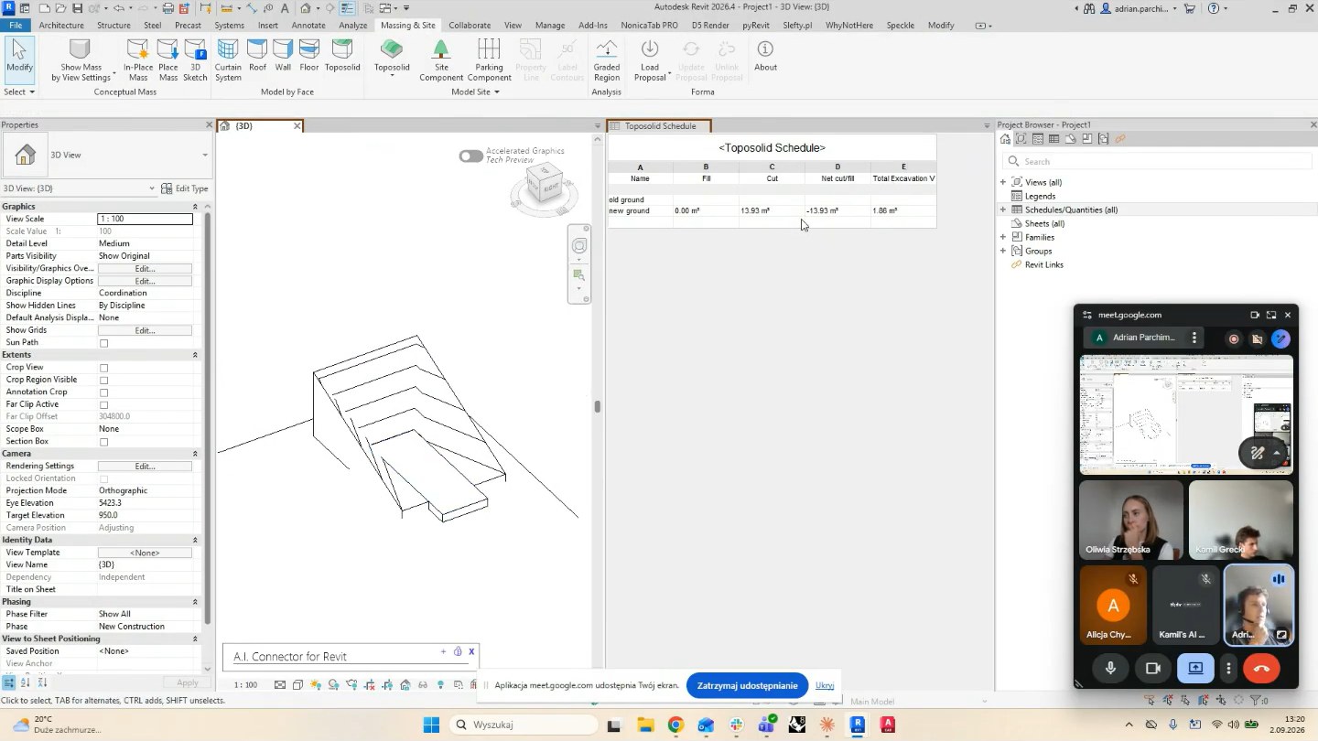Image resolution: width=1318 pixels, height=741 pixels.
Task: Open the About icon in ribbon
Action: click(x=765, y=55)
